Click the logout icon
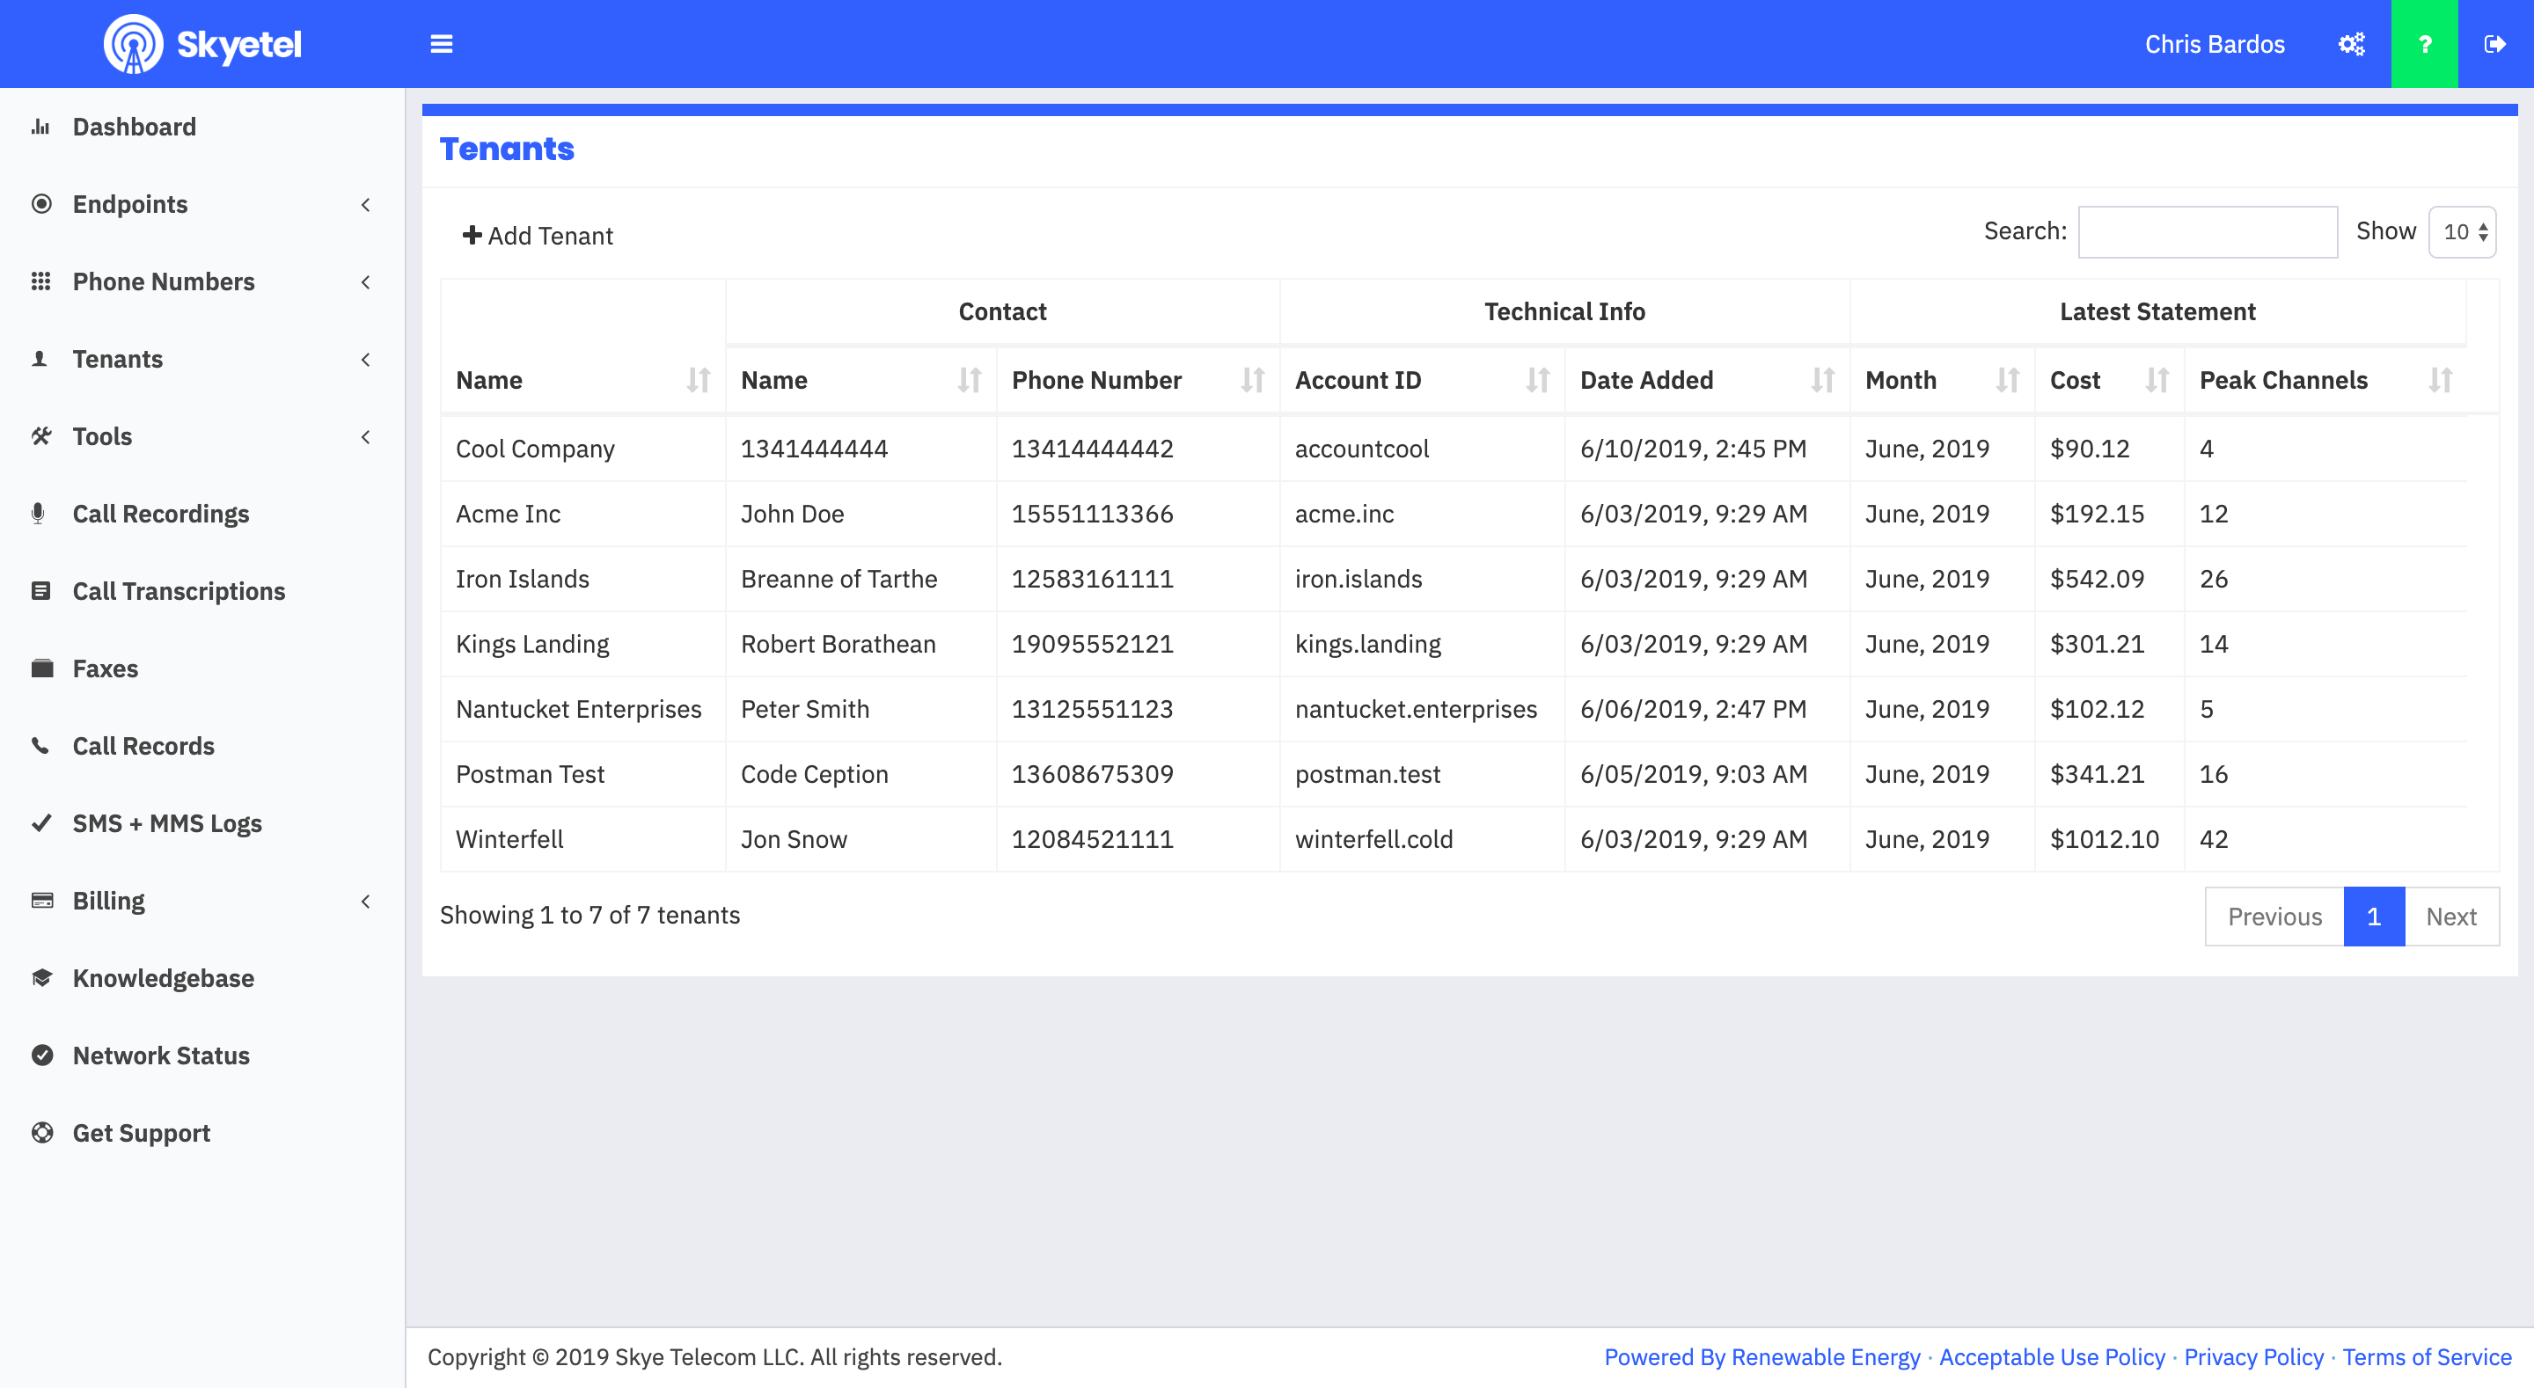This screenshot has width=2534, height=1388. coord(2494,44)
